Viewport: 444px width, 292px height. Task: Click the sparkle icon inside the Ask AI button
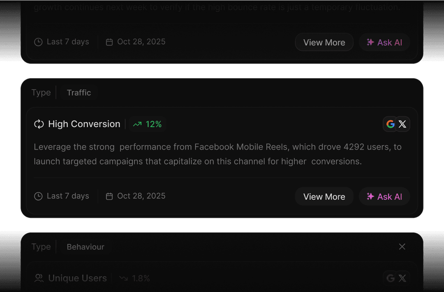(x=370, y=196)
